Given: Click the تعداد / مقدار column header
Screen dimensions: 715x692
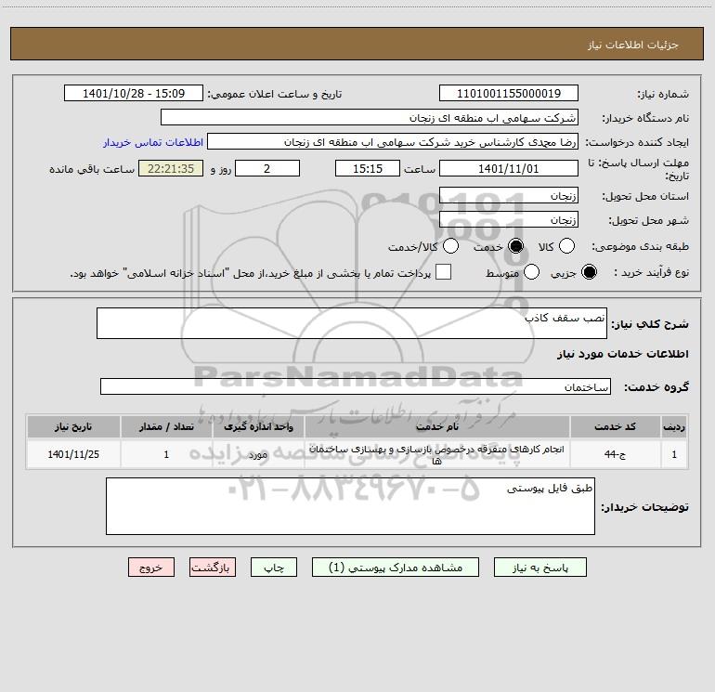Looking at the screenshot, I should tap(166, 426).
